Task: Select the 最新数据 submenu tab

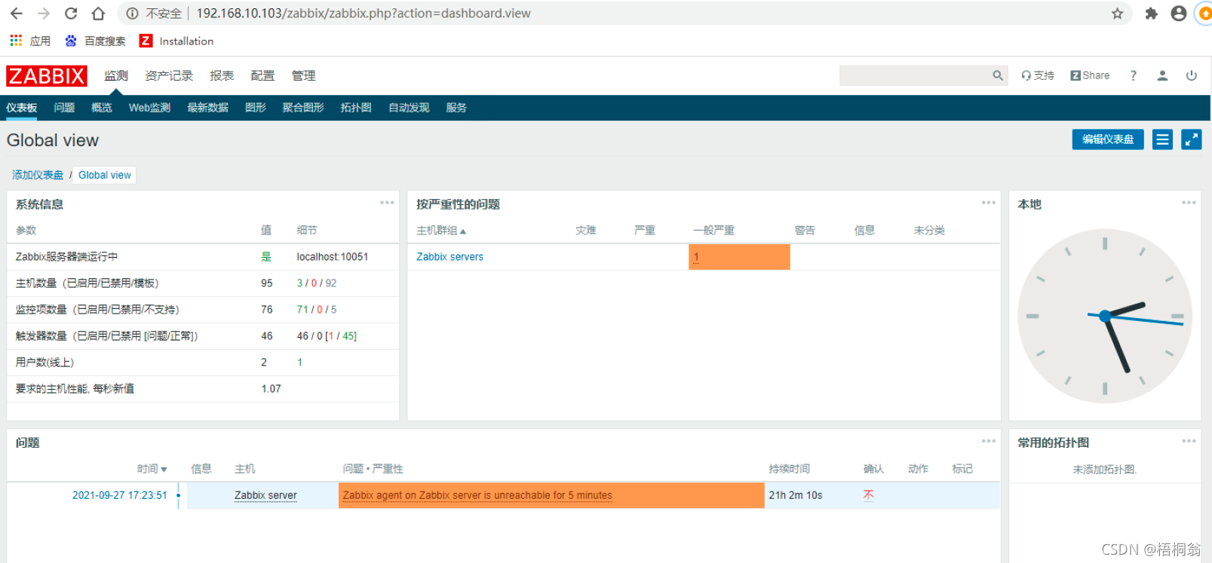Action: [x=207, y=108]
